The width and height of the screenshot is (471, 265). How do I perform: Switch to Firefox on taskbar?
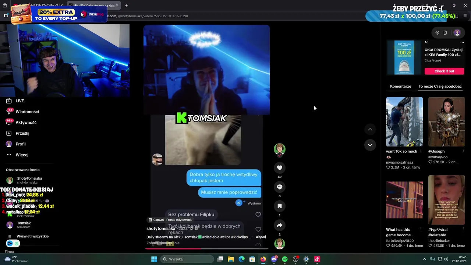(263, 259)
